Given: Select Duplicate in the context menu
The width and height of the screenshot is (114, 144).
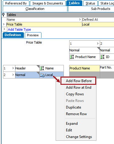Looking at the screenshot, I should 73,107.
